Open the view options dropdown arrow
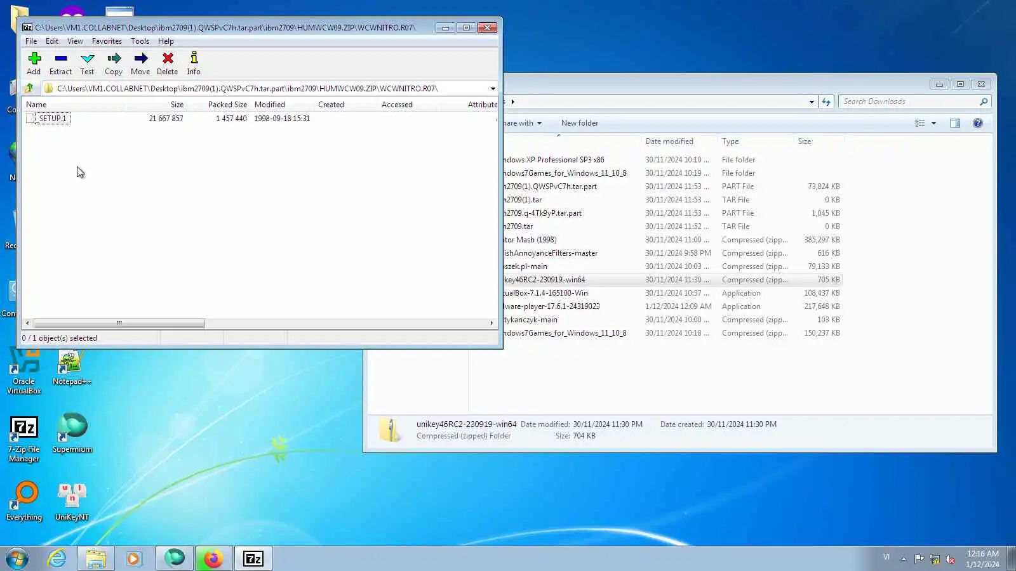The image size is (1016, 571). 933,123
